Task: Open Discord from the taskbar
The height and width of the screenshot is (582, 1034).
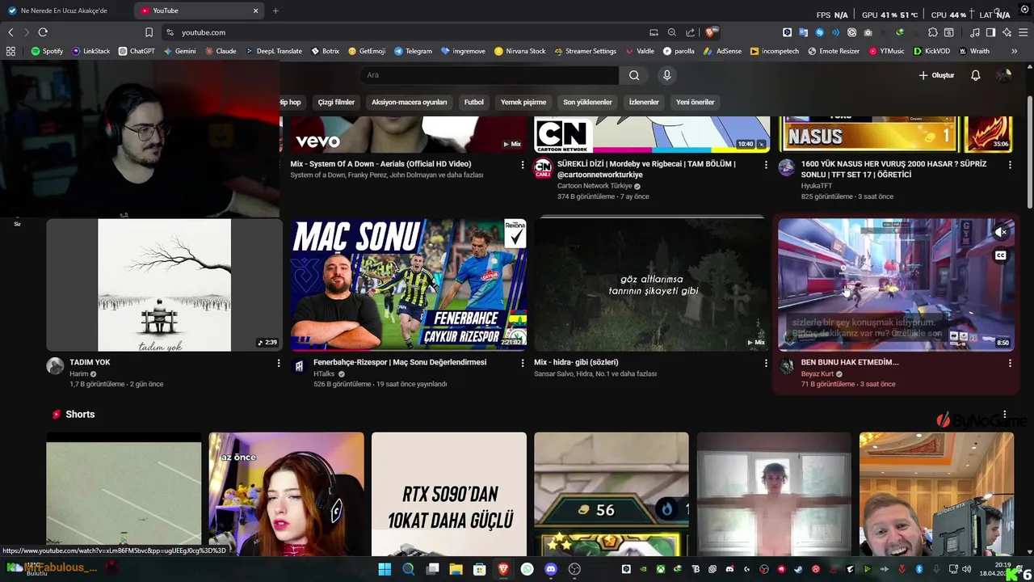Action: coord(551,569)
